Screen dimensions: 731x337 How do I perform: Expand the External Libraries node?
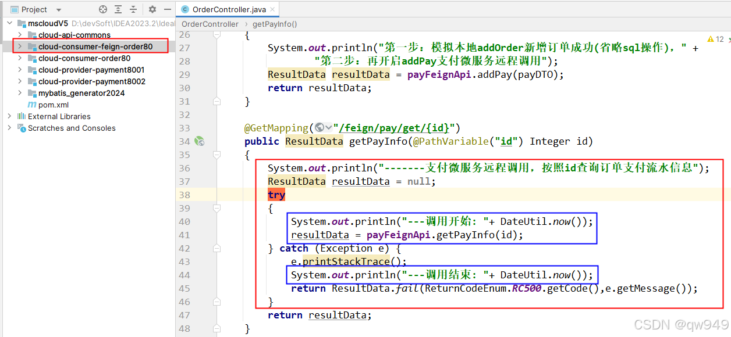click(x=9, y=116)
